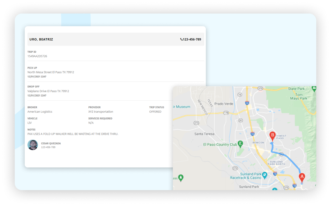This screenshot has height=206, width=331.
Task: Click Interstate 10 shield near Remcon
Action: pos(252,134)
